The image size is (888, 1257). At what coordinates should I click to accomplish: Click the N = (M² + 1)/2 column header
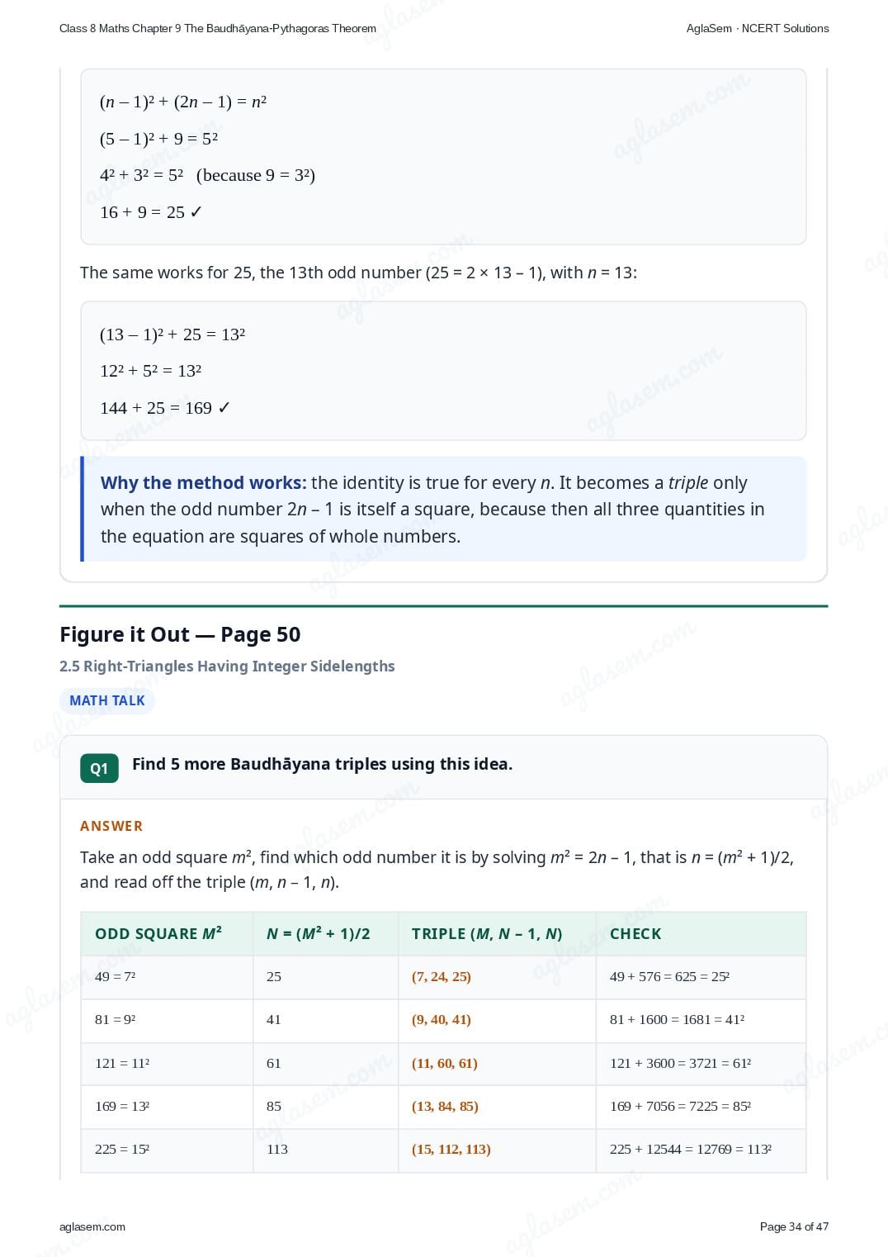(x=319, y=933)
